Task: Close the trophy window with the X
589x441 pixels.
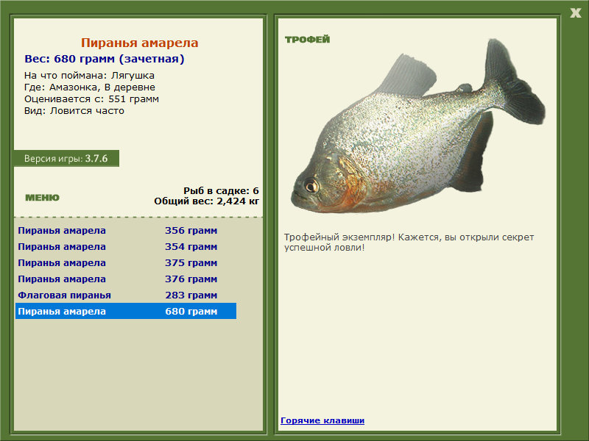Action: (575, 13)
